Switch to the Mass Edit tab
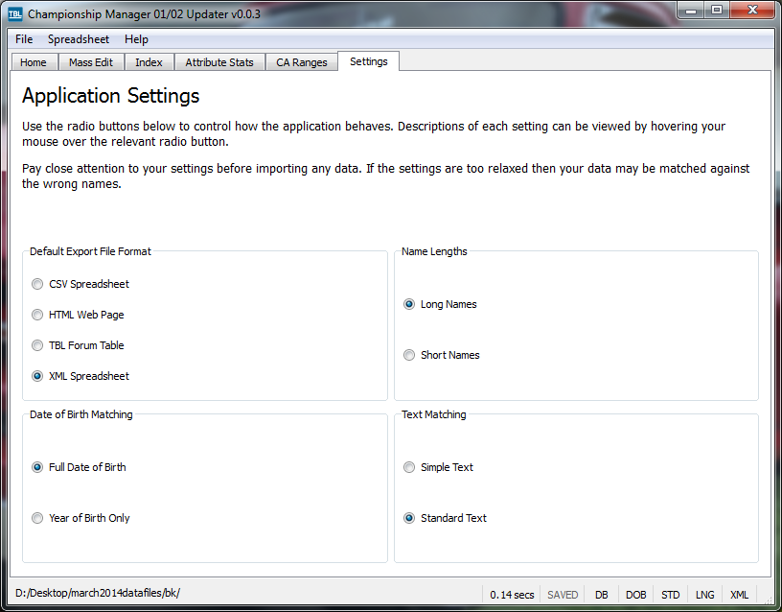Screen dimensions: 782x612 coord(91,62)
